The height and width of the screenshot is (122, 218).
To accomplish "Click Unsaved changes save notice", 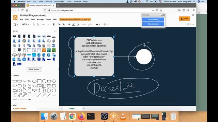I will pyautogui.click(x=75, y=19).
